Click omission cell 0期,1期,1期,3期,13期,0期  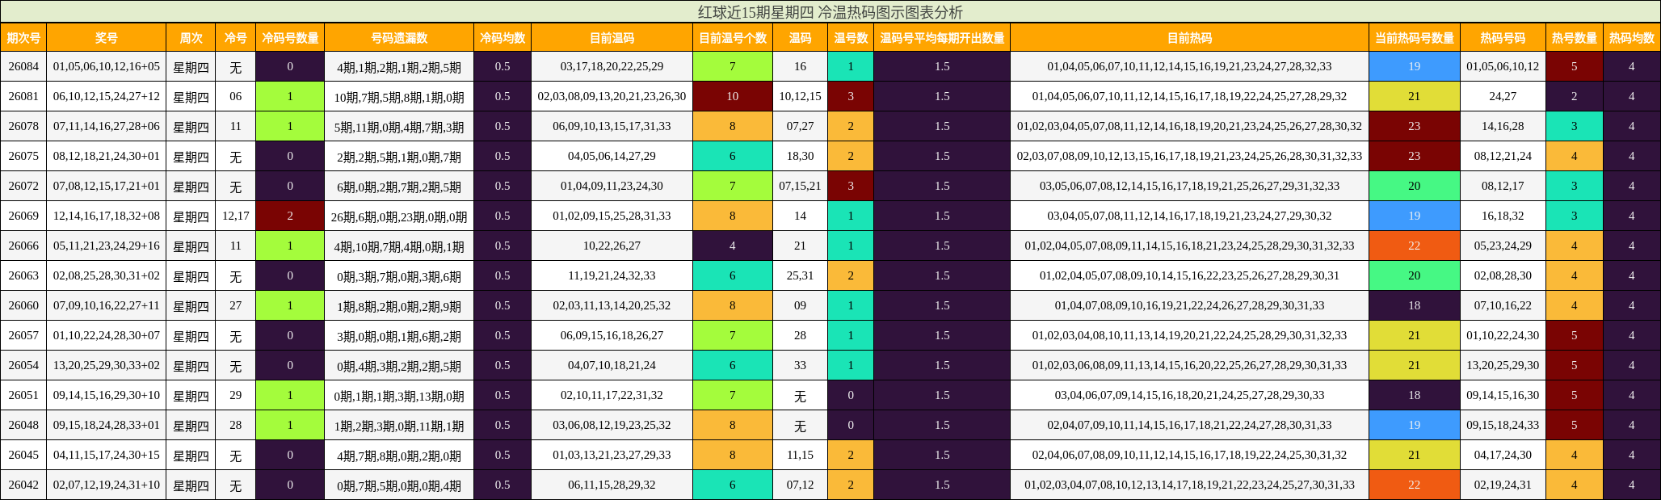tap(399, 395)
